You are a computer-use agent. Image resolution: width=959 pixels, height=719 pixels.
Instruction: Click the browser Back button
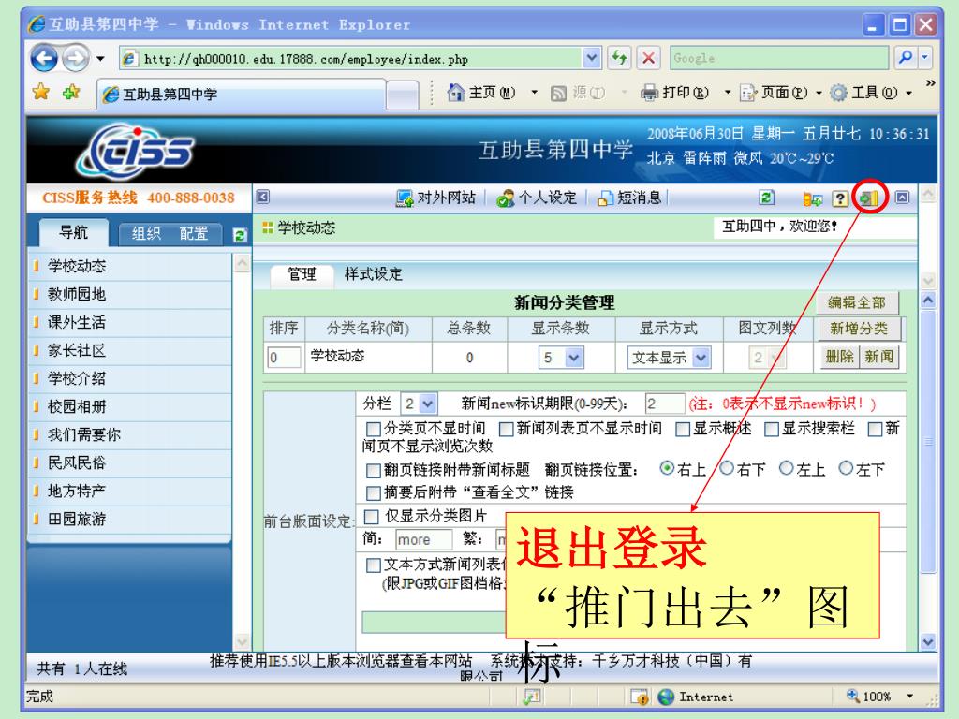point(44,59)
